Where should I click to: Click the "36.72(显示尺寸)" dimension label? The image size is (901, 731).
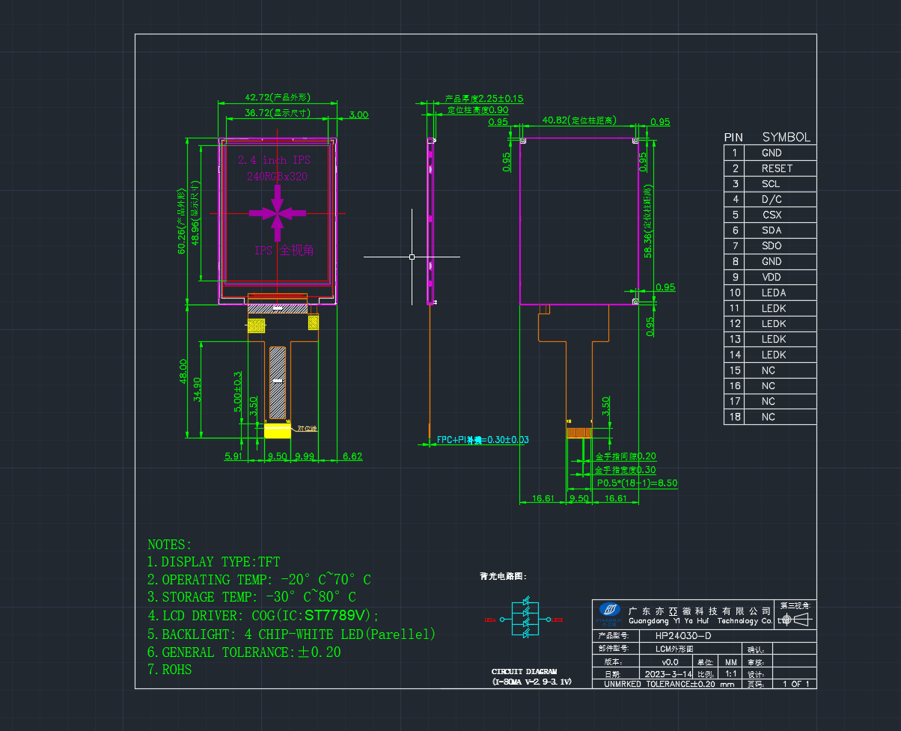[x=278, y=113]
